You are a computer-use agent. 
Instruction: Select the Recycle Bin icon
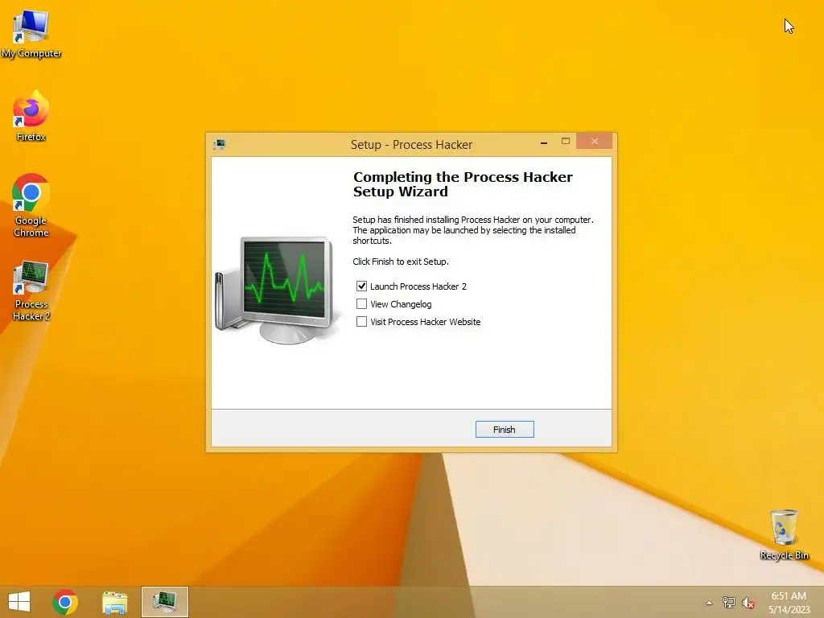click(784, 534)
